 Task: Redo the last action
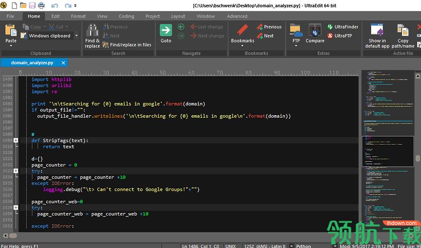pyautogui.click(x=68, y=5)
